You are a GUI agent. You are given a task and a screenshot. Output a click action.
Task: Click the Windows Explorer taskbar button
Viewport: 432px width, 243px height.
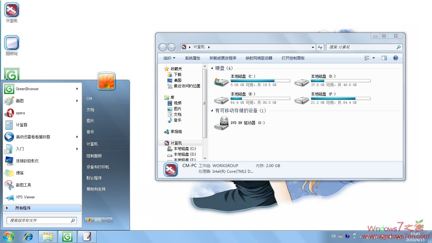(x=48, y=237)
